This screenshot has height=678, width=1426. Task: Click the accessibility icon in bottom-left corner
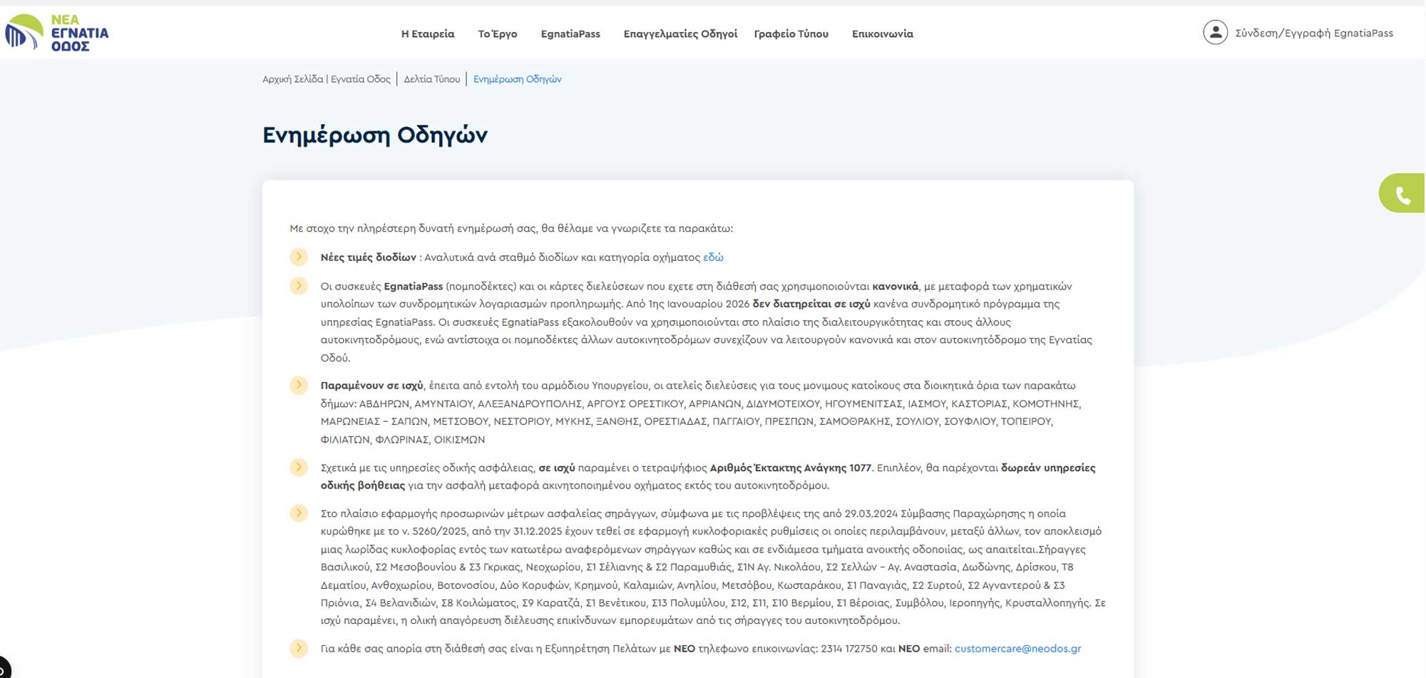tap(4, 669)
